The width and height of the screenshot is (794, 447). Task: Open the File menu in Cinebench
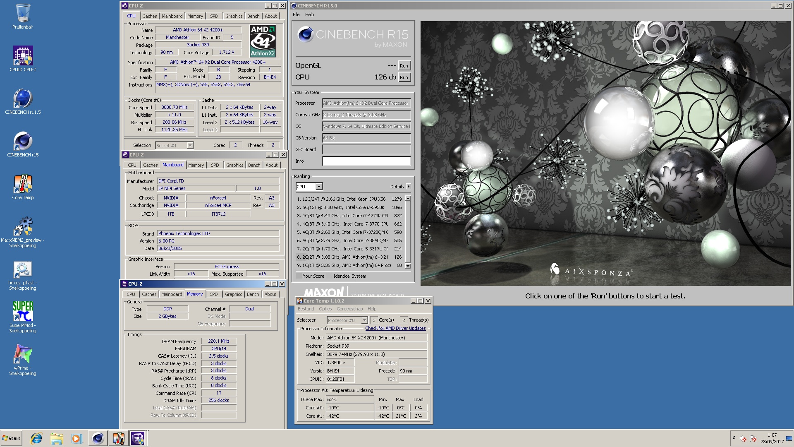point(296,14)
